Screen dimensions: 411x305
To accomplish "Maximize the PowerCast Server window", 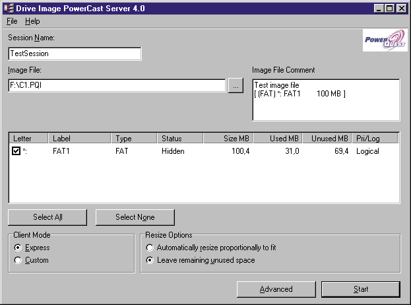I will coord(389,9).
